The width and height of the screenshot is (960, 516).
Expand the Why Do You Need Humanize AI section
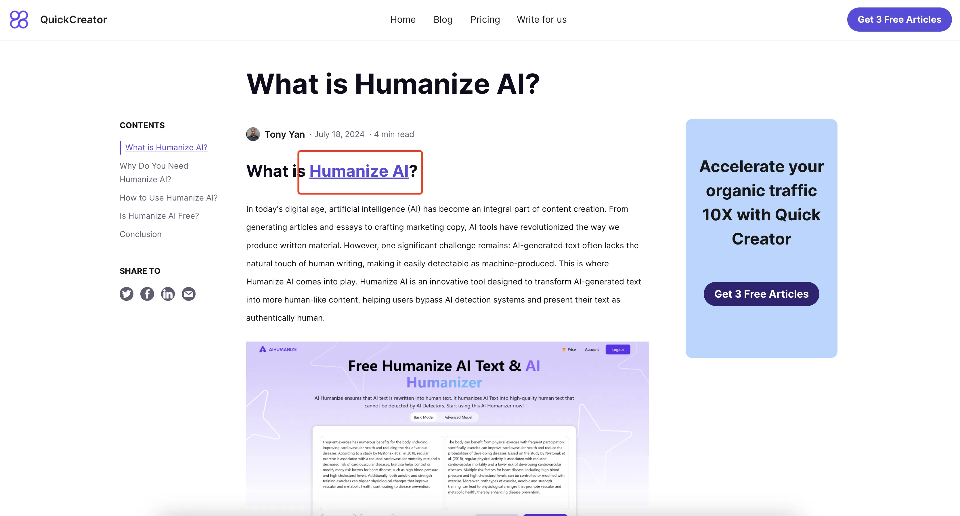154,172
